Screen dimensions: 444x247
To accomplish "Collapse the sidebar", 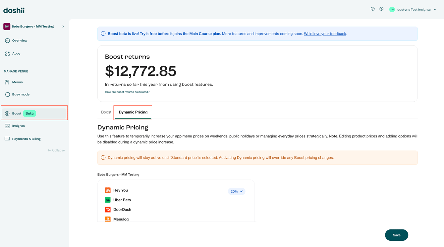I will pos(56,150).
